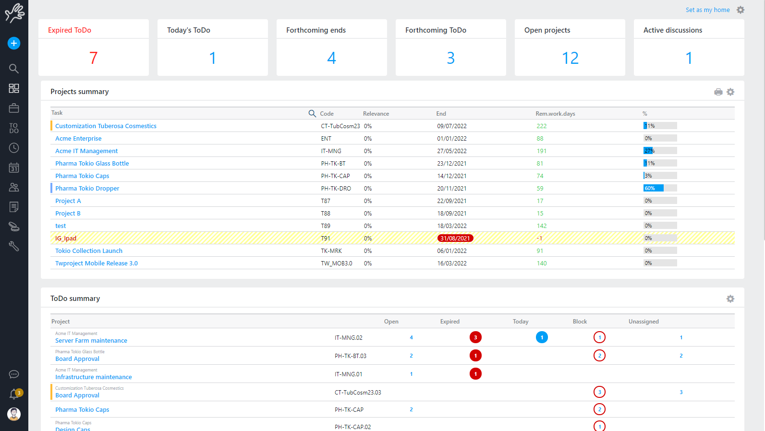Open the Expired ToDo tile
This screenshot has height=431, width=765.
click(x=94, y=48)
